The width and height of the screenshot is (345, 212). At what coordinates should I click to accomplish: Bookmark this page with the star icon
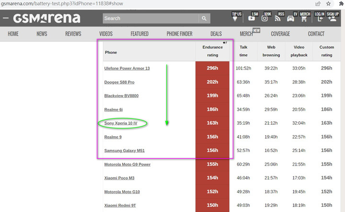[329, 3]
